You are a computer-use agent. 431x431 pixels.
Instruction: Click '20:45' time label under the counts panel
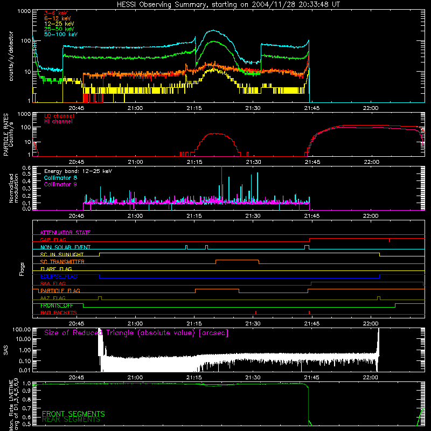(77, 108)
